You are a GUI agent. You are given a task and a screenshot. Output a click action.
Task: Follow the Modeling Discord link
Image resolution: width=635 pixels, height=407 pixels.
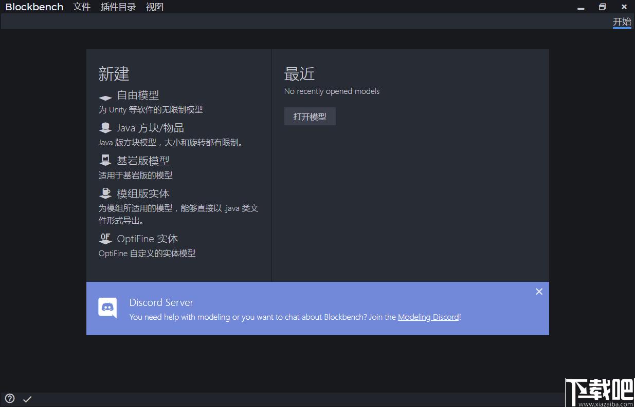(428, 317)
